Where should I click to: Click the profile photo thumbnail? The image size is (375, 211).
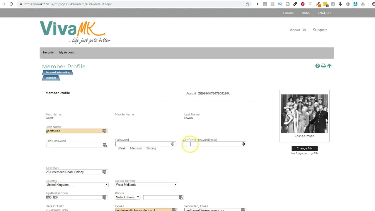pyautogui.click(x=304, y=114)
